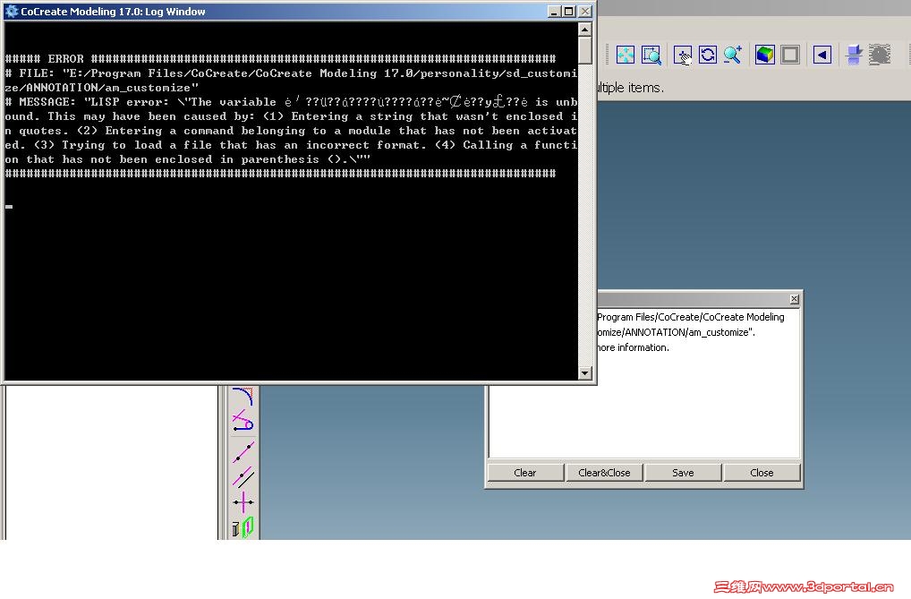Click 'Program Files/CoCreate/CoCreate Modeling' text in dialog

[x=691, y=317]
